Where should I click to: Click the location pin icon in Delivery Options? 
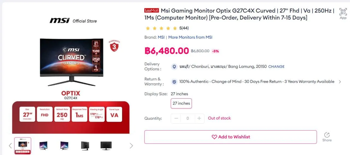click(x=174, y=66)
